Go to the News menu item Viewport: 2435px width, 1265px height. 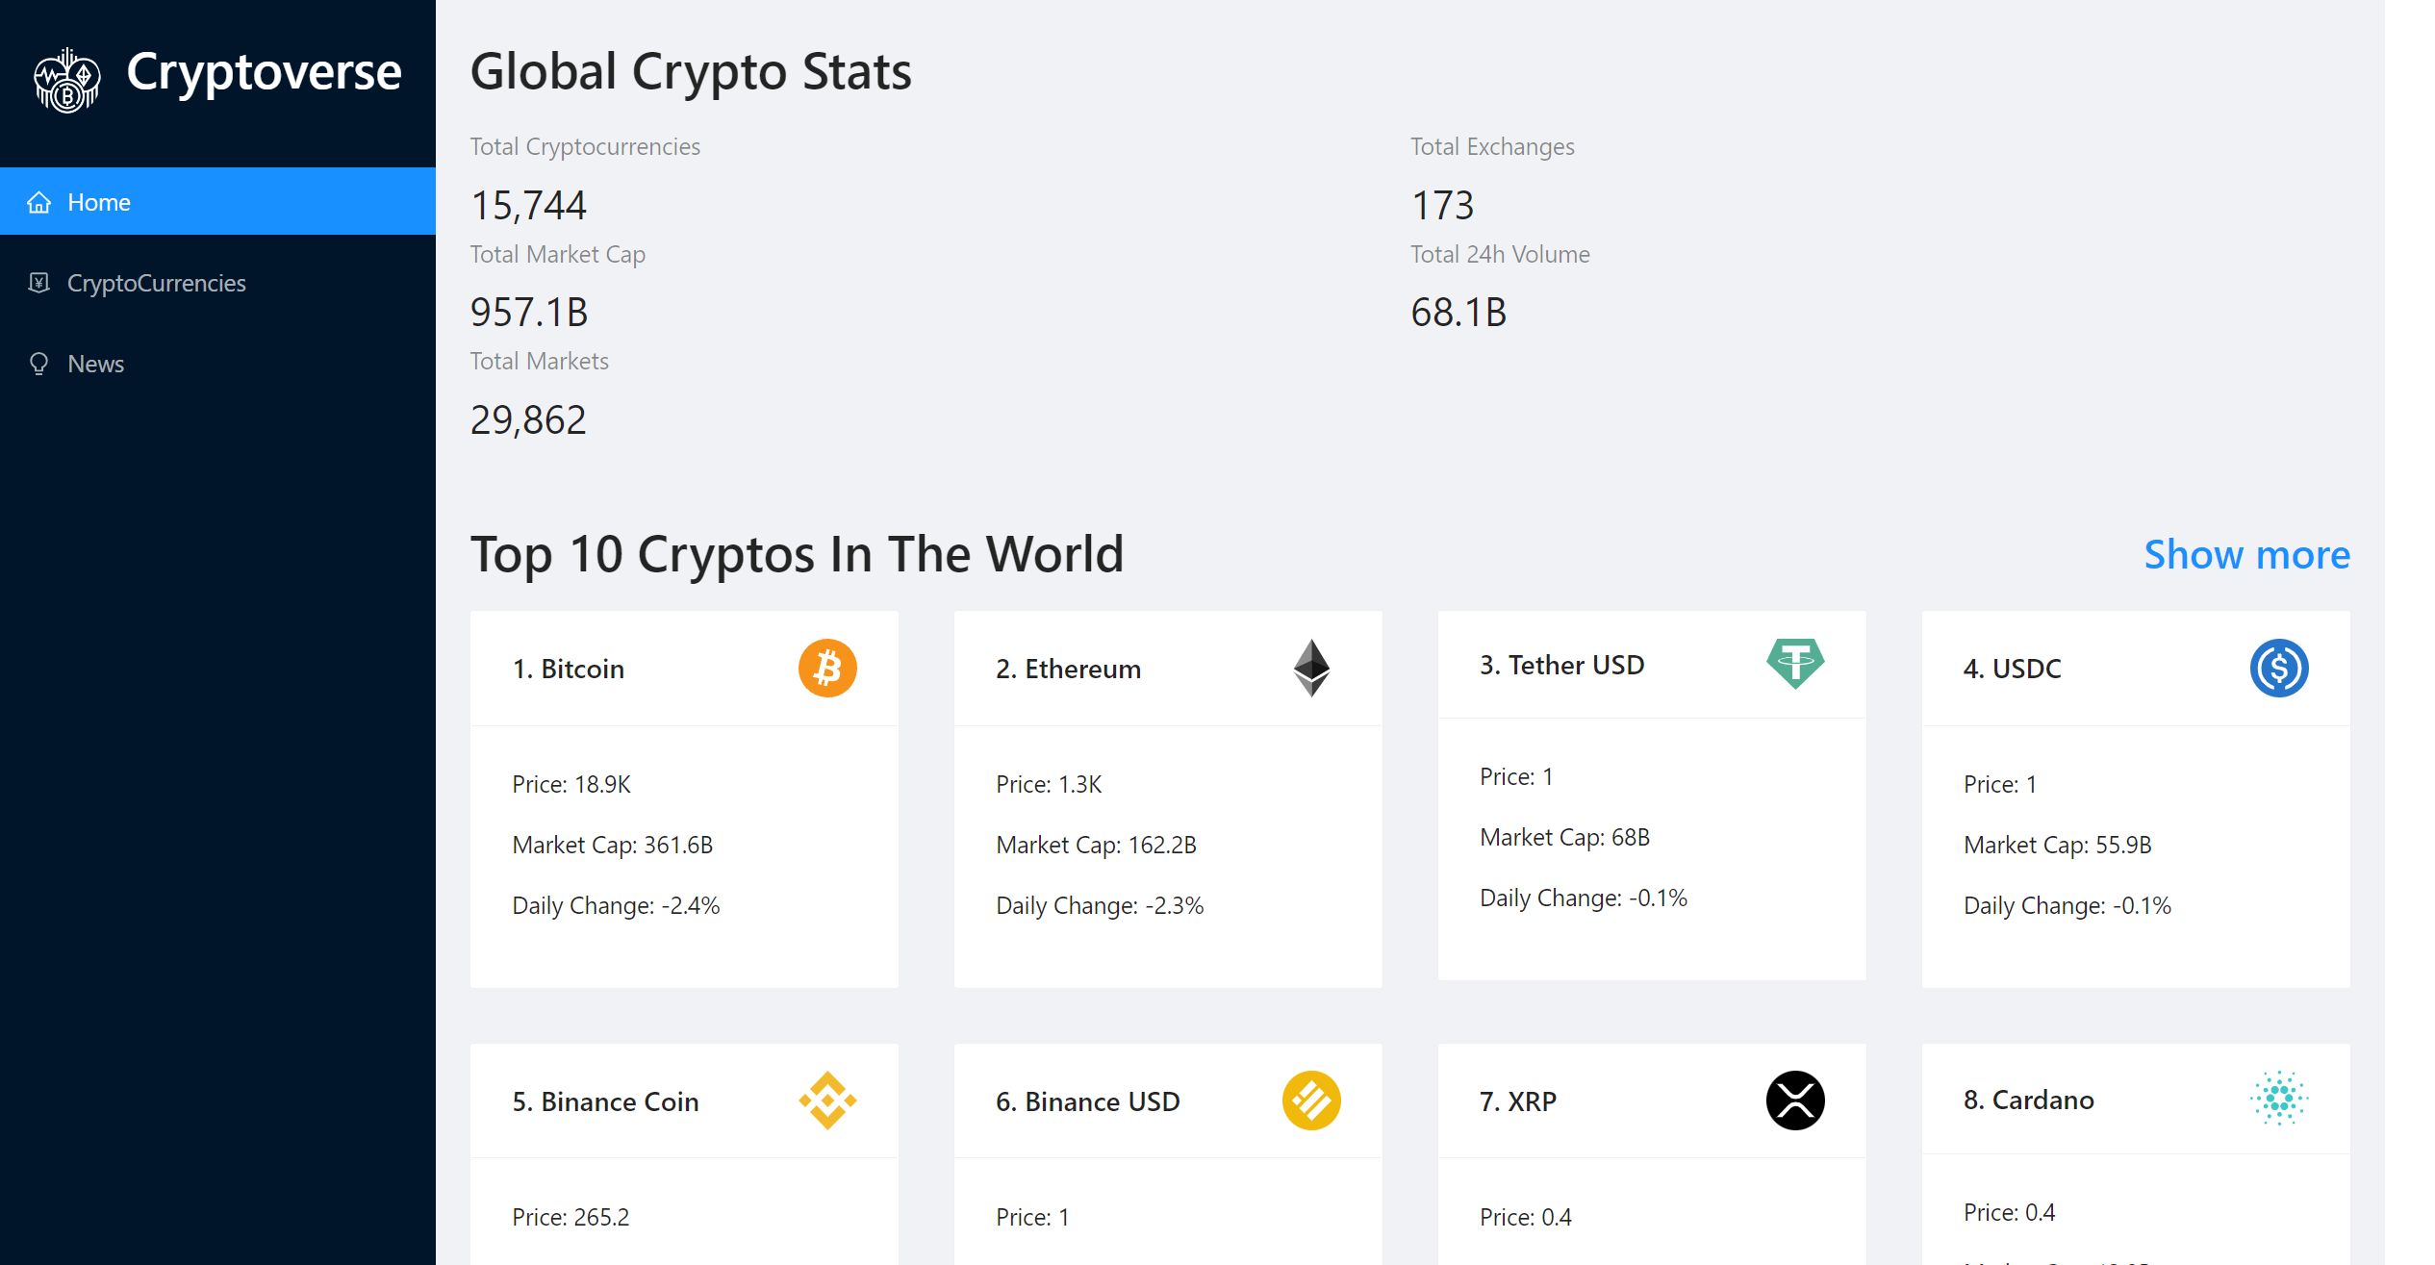click(x=217, y=363)
